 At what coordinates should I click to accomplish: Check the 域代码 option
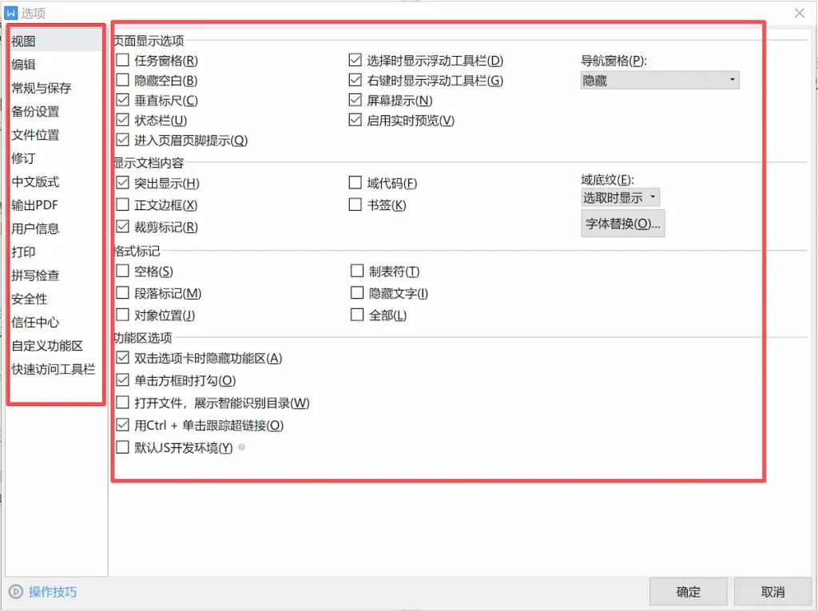tap(355, 182)
